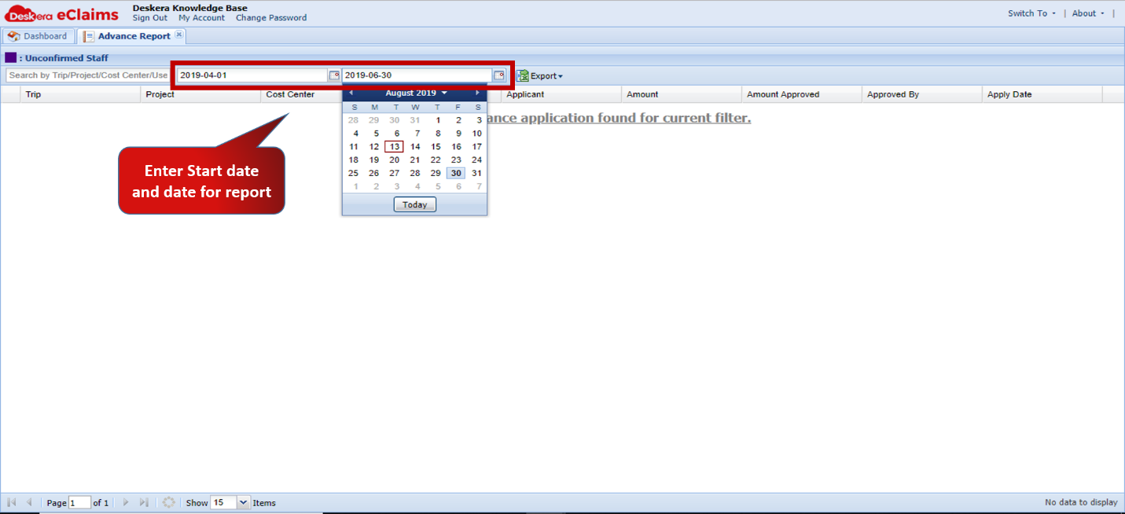
Task: Click the end date field 2019-06-30
Action: pos(417,75)
